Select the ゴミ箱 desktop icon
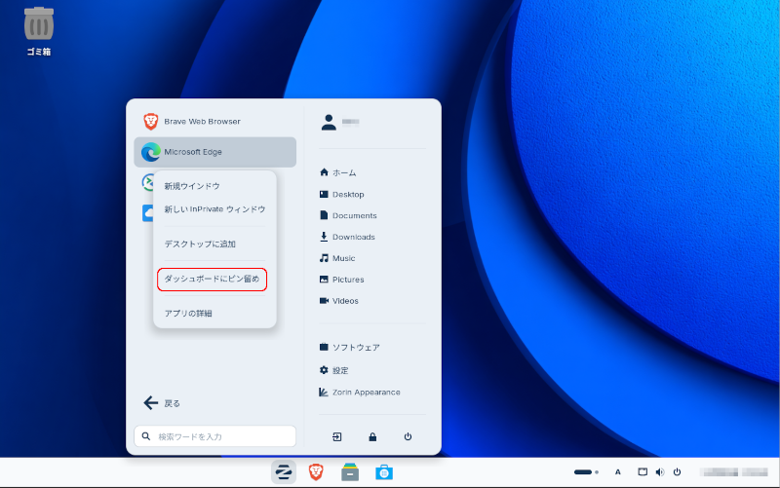 39,31
